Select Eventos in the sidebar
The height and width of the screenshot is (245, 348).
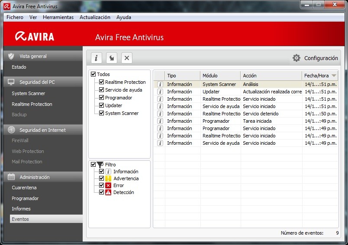click(x=46, y=219)
